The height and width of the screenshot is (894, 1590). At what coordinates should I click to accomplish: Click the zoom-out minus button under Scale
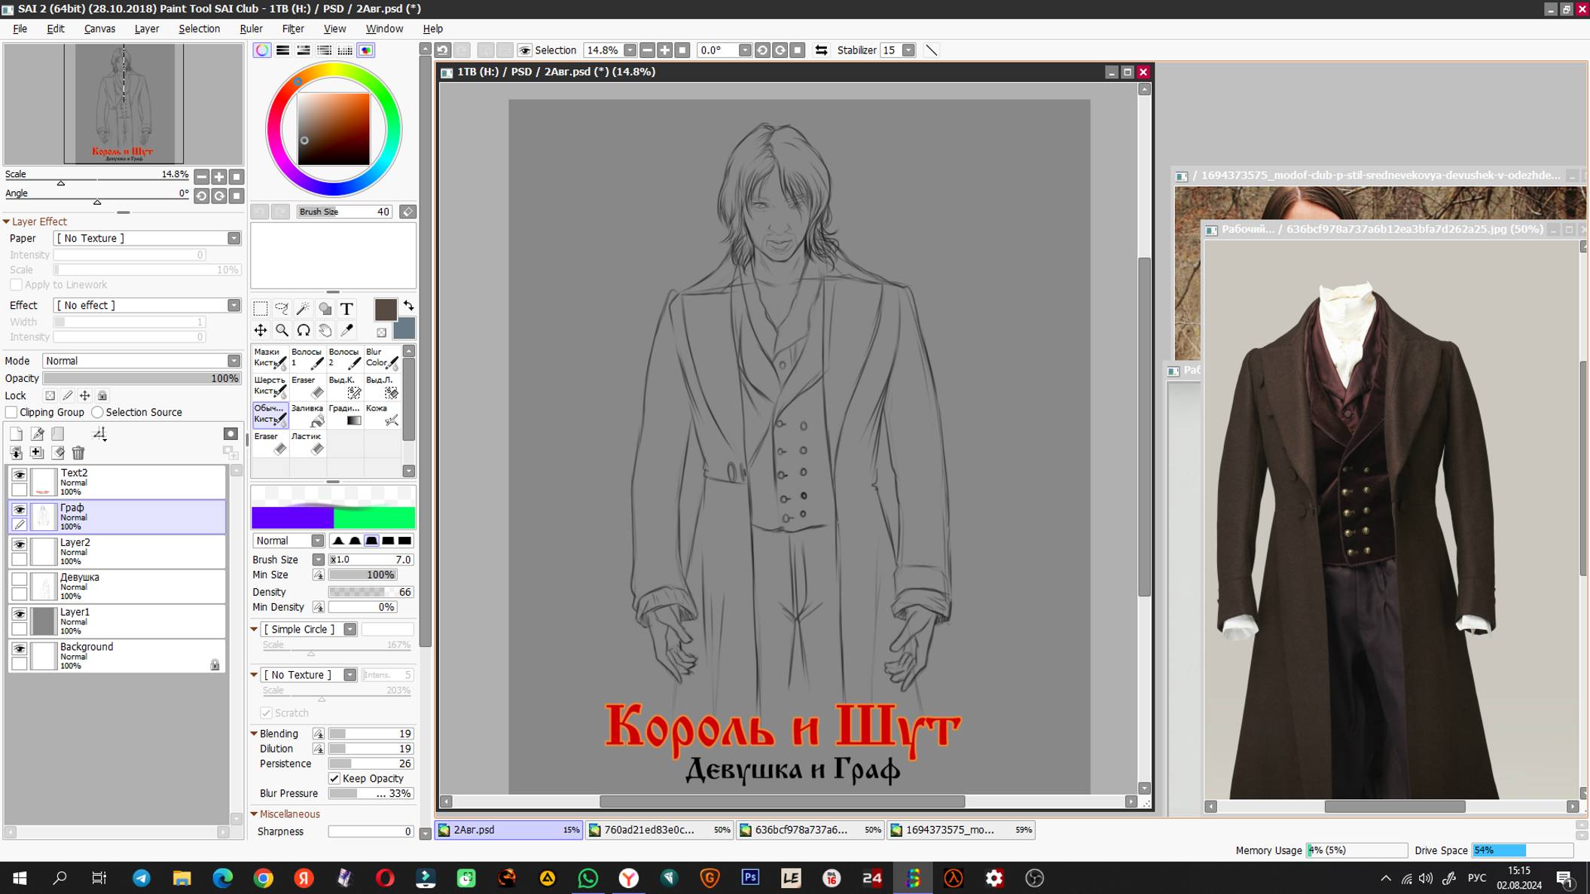(x=202, y=176)
